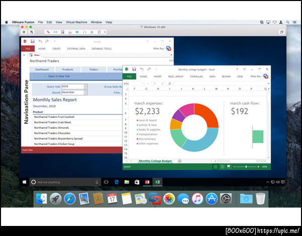The height and width of the screenshot is (236, 302).
Task: Select Northwind Traders Boysenberry Spread row
Action: click(78, 138)
